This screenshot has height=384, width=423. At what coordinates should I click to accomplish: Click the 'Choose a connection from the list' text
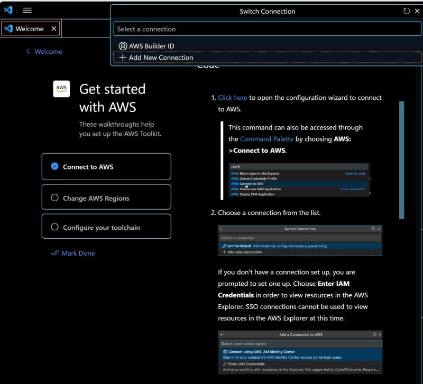(x=269, y=213)
